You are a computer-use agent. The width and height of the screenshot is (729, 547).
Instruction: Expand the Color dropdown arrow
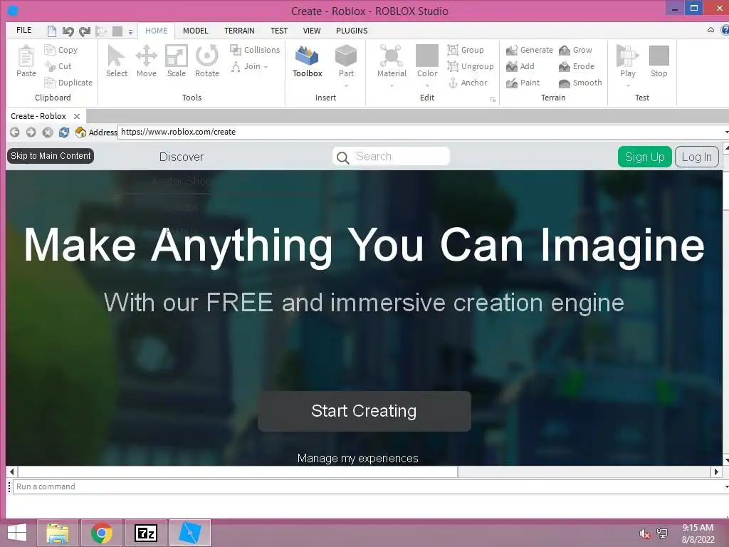coord(427,85)
